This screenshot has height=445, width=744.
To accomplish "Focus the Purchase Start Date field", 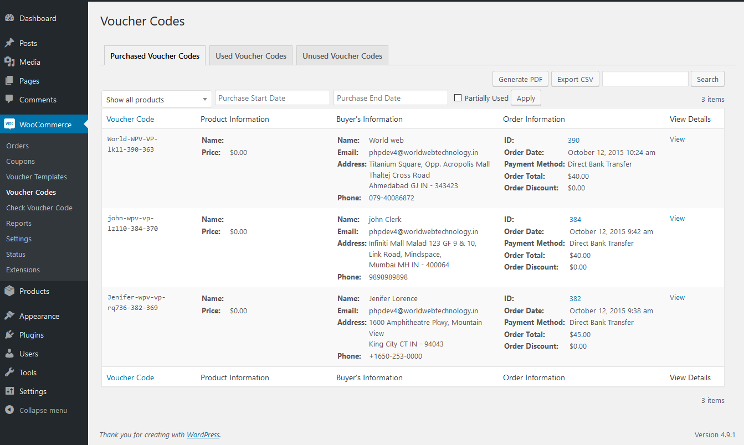I will 272,98.
